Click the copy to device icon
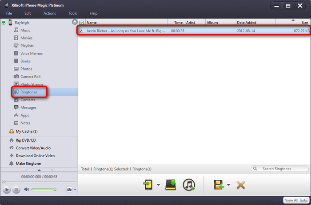Screen dimensions: 311x205 (x=148, y=185)
